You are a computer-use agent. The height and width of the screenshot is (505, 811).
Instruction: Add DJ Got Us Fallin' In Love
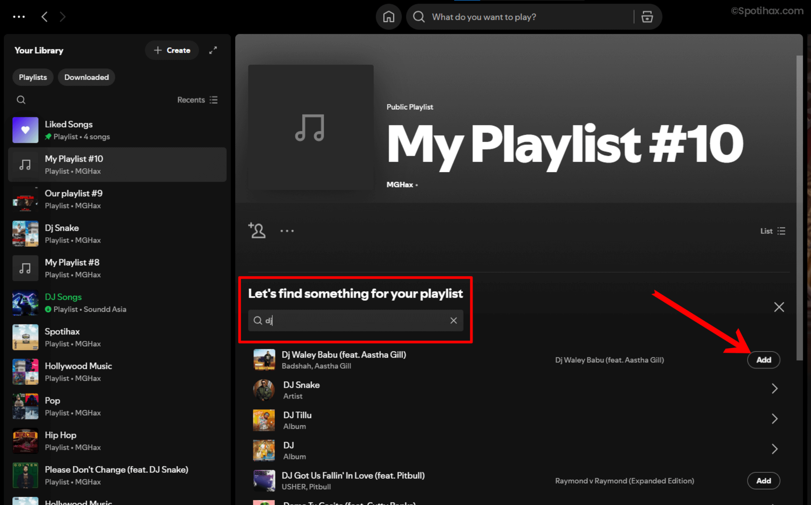pos(763,481)
